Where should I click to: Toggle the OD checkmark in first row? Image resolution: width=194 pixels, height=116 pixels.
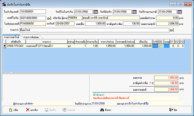(x=161, y=46)
